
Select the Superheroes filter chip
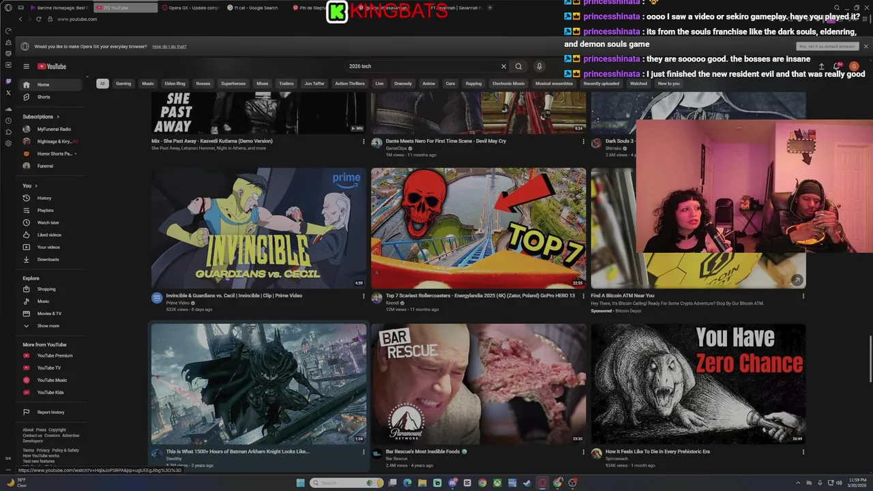click(233, 83)
